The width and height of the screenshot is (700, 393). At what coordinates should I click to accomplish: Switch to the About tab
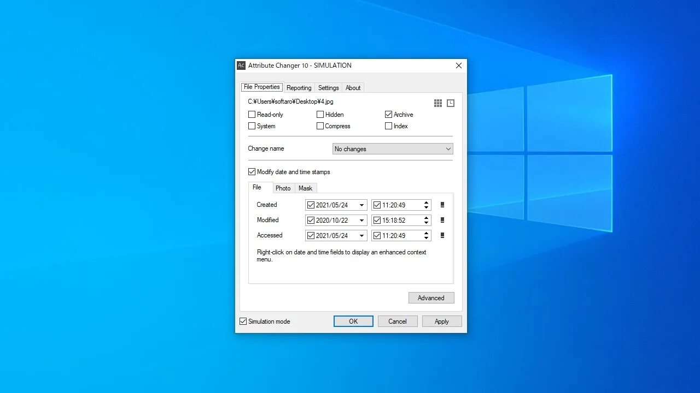(x=353, y=88)
